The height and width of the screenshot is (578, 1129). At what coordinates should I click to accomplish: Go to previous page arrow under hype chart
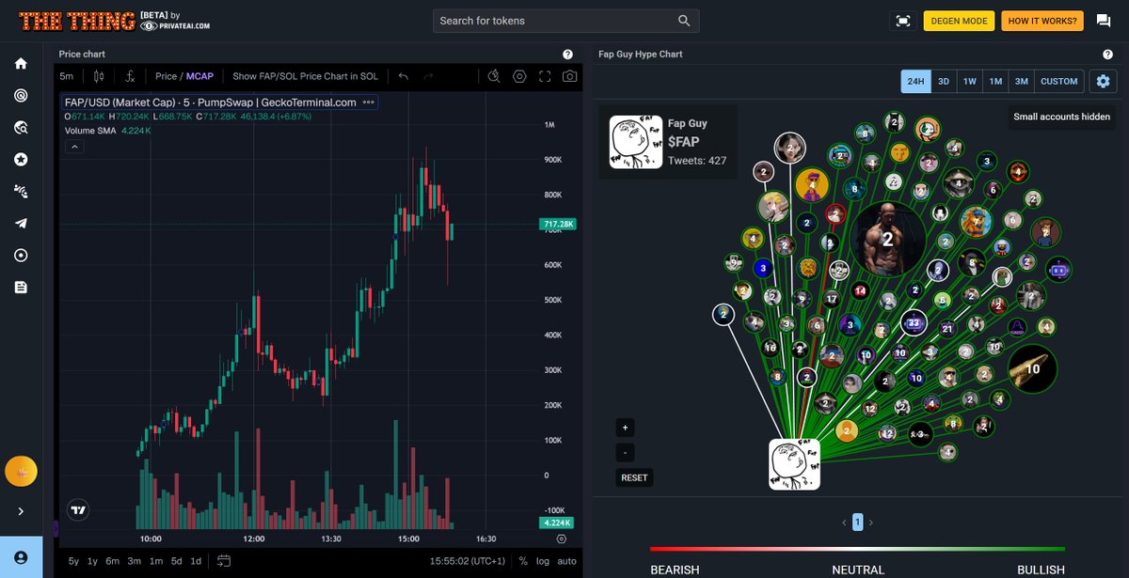tap(844, 523)
